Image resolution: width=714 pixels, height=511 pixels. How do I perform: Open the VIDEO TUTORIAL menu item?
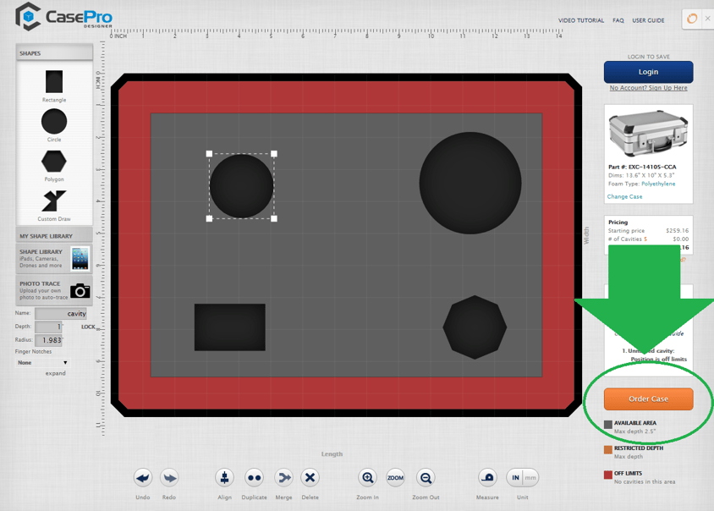pyautogui.click(x=580, y=19)
